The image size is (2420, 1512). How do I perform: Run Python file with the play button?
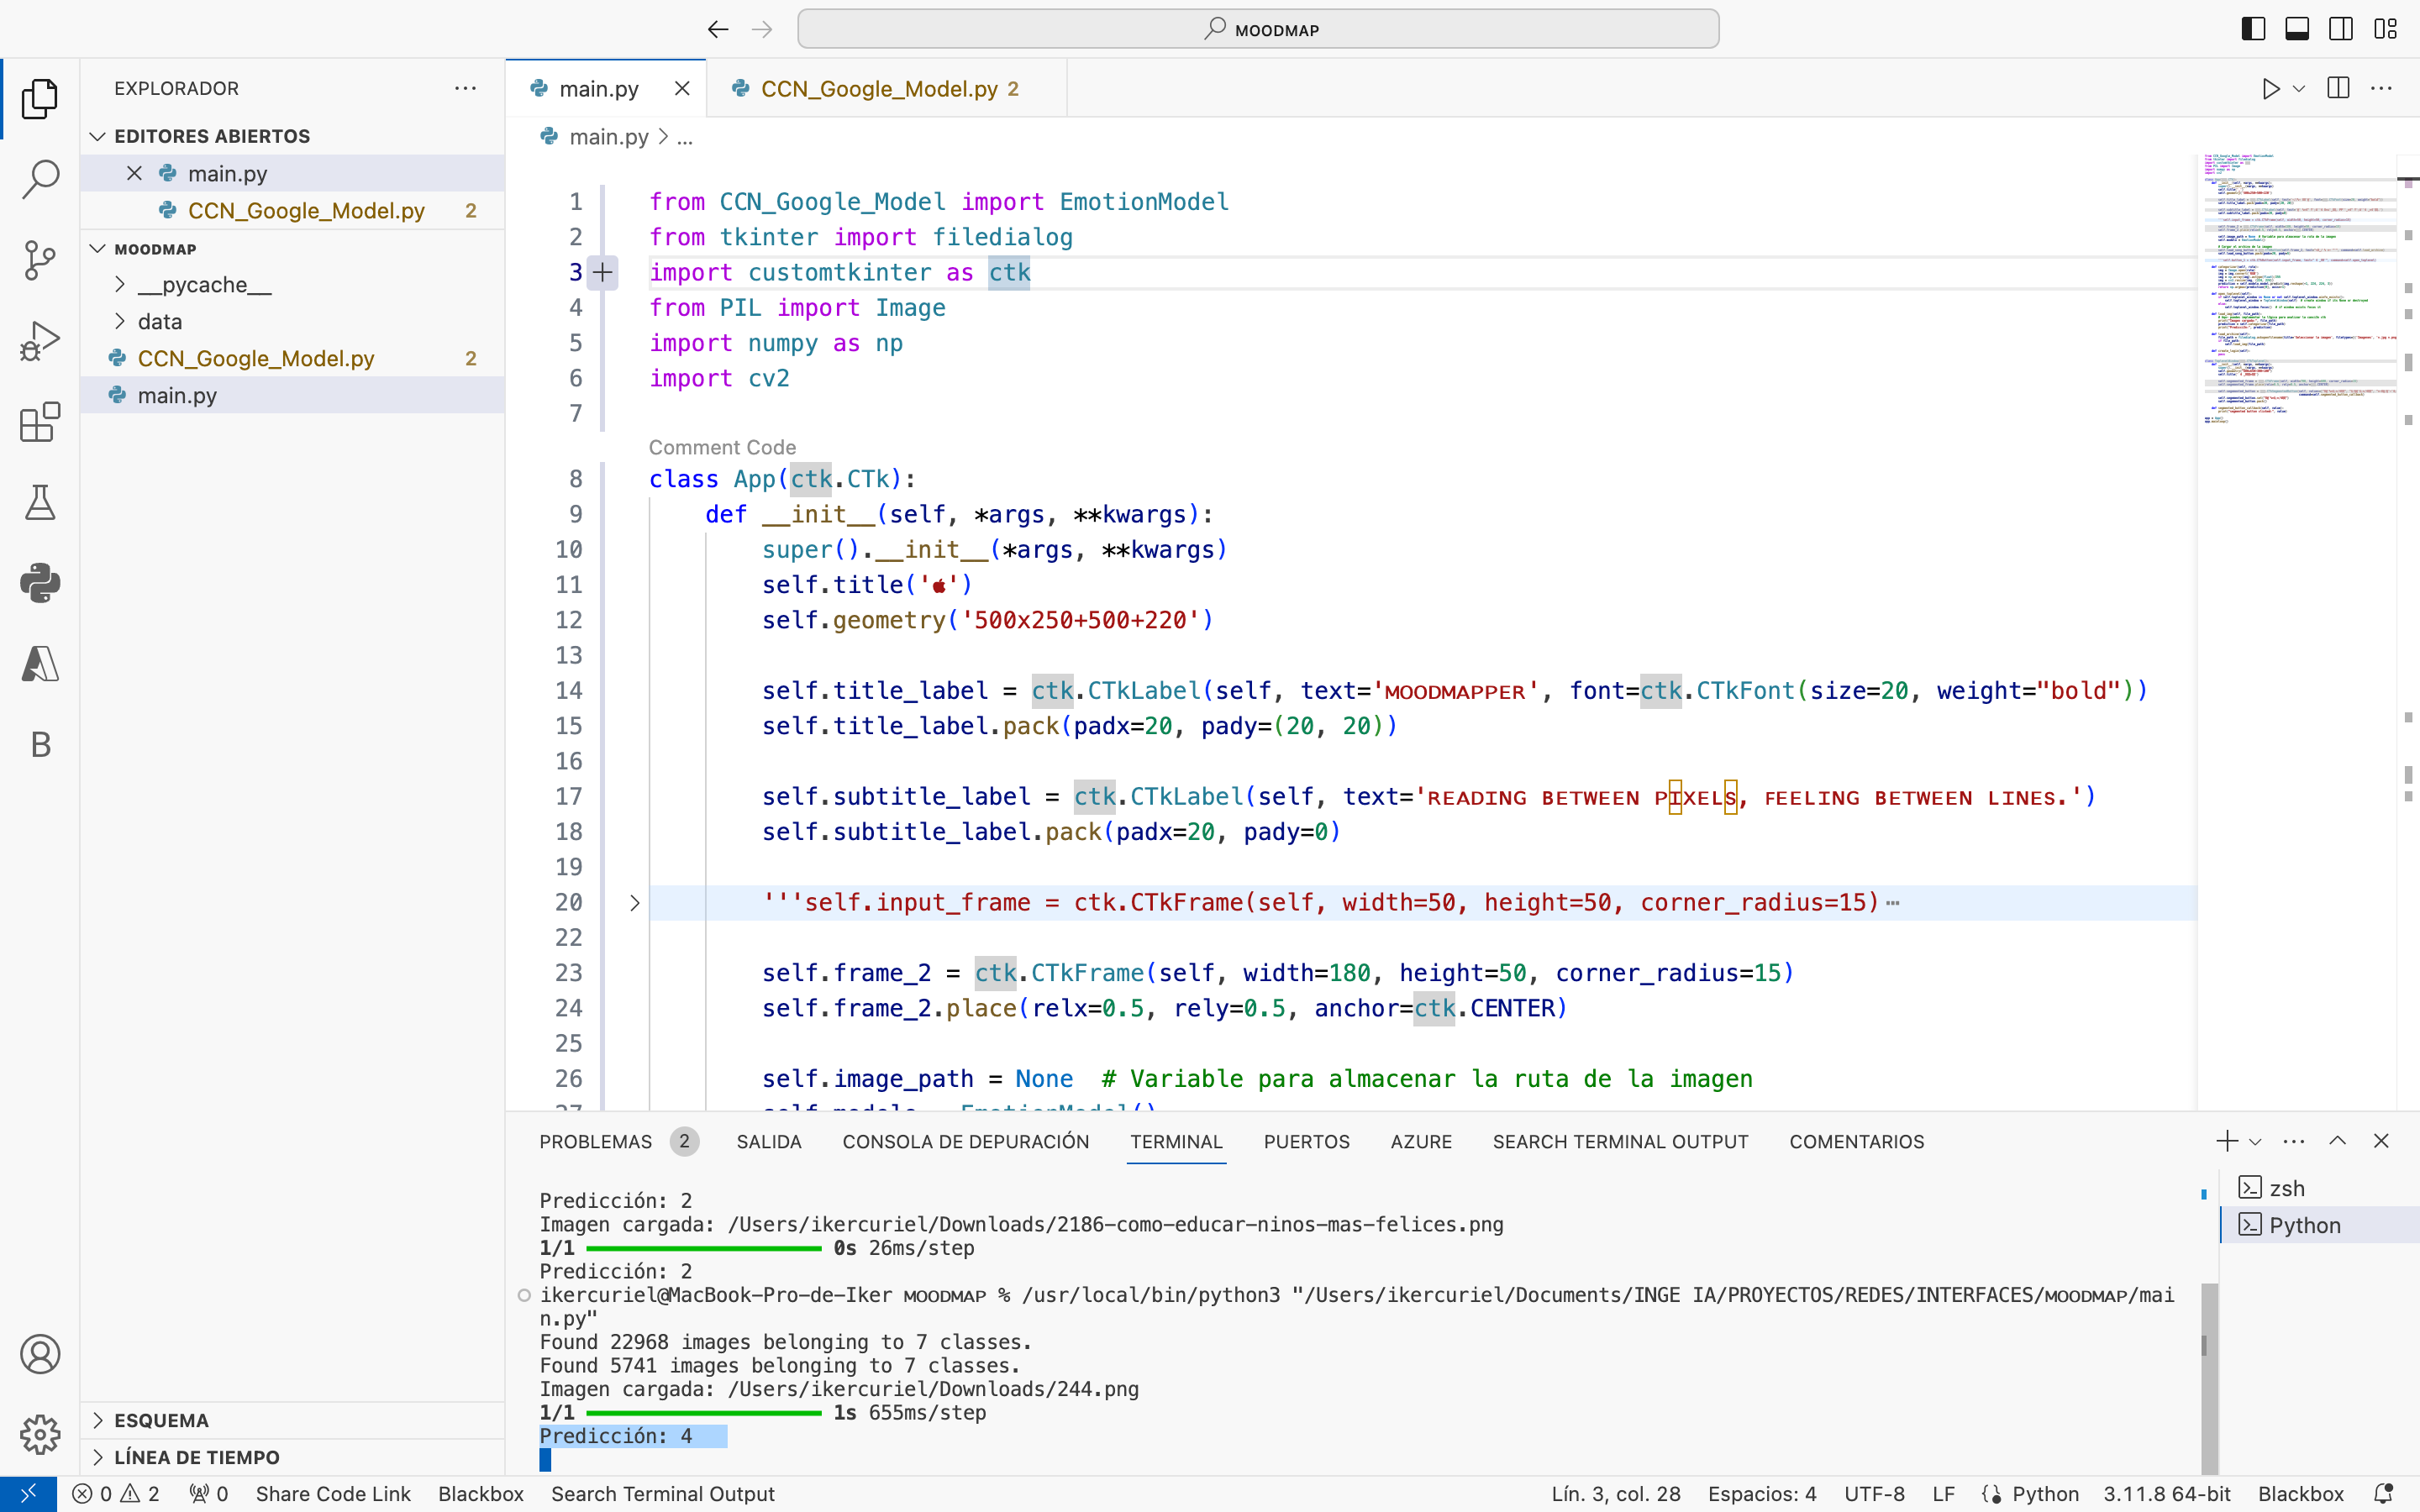click(2271, 88)
